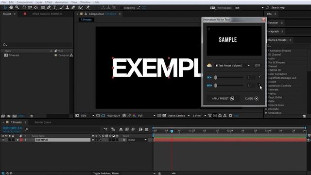This screenshot has width=311, height=175.
Task: Click the Draft 3D timeline icon
Action: (113, 130)
